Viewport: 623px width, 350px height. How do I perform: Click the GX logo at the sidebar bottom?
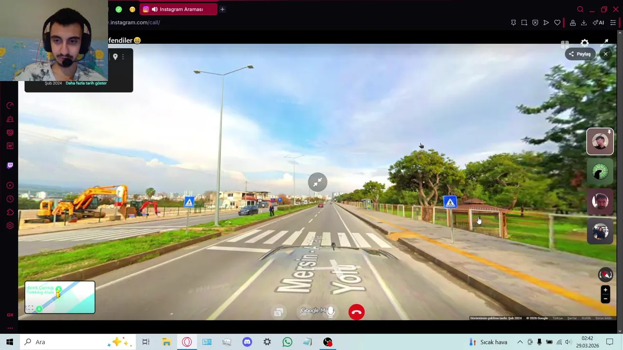[10, 315]
